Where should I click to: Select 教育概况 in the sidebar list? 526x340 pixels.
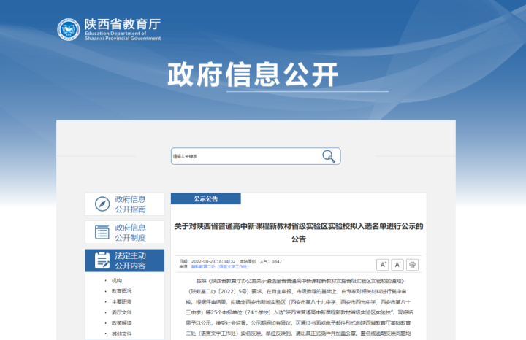121,290
